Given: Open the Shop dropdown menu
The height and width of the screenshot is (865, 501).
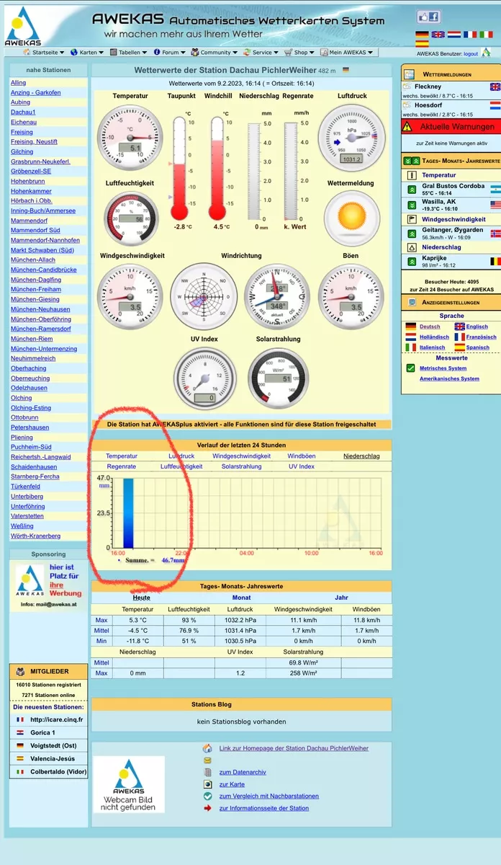Looking at the screenshot, I should (300, 53).
